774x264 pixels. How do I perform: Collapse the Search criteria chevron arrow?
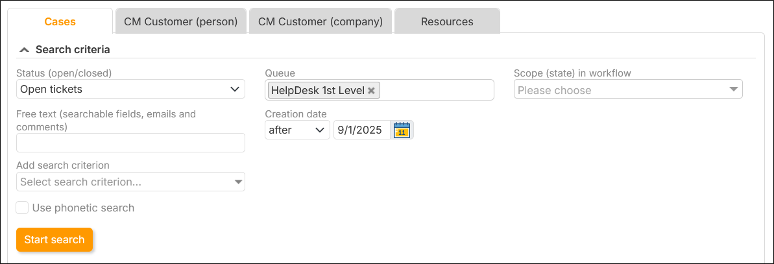tap(24, 49)
